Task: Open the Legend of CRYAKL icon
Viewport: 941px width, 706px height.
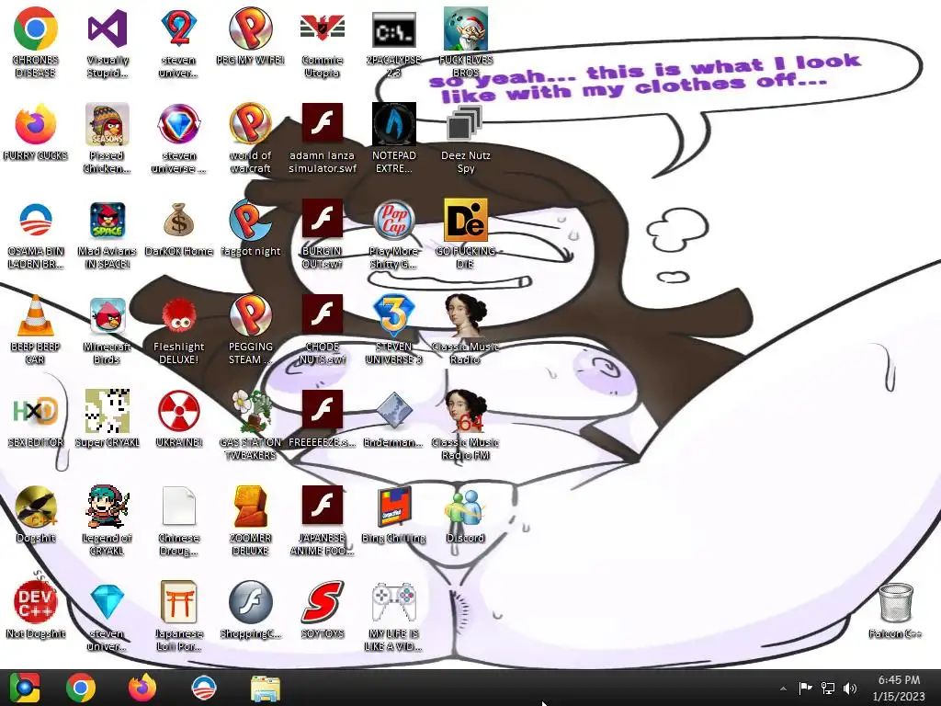Action: [x=107, y=507]
